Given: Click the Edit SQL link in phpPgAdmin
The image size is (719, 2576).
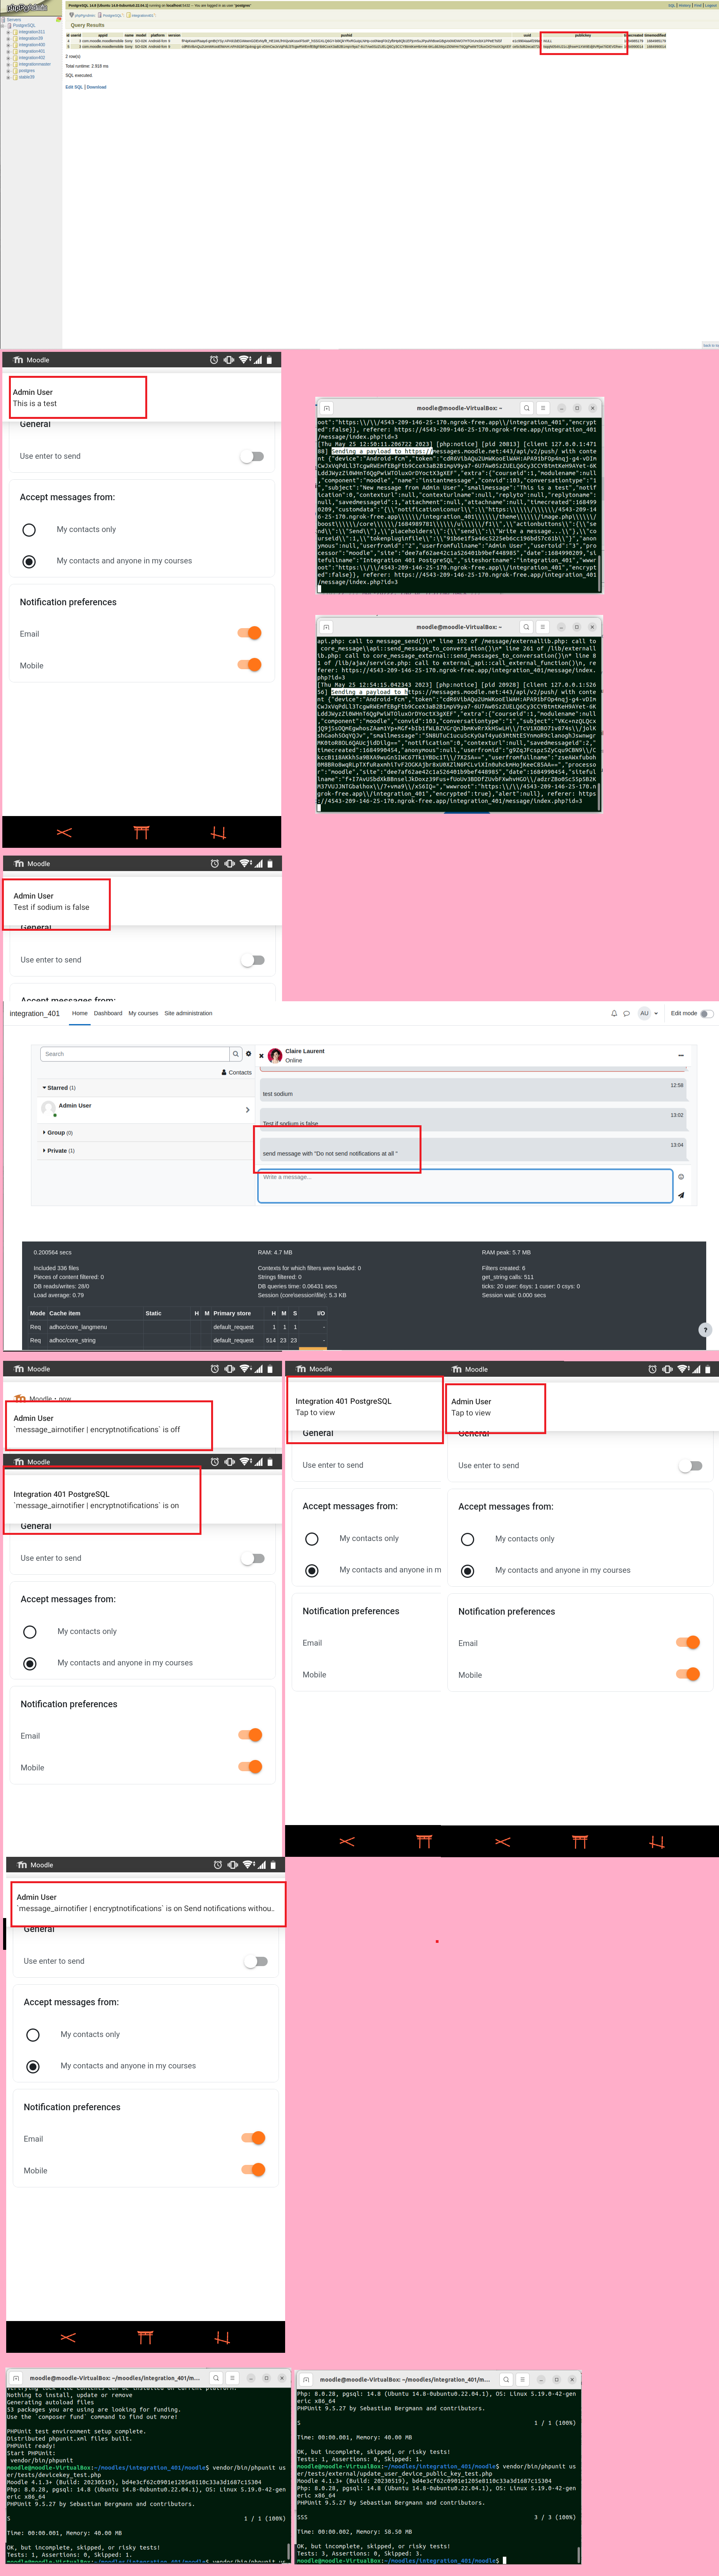Looking at the screenshot, I should 74,87.
